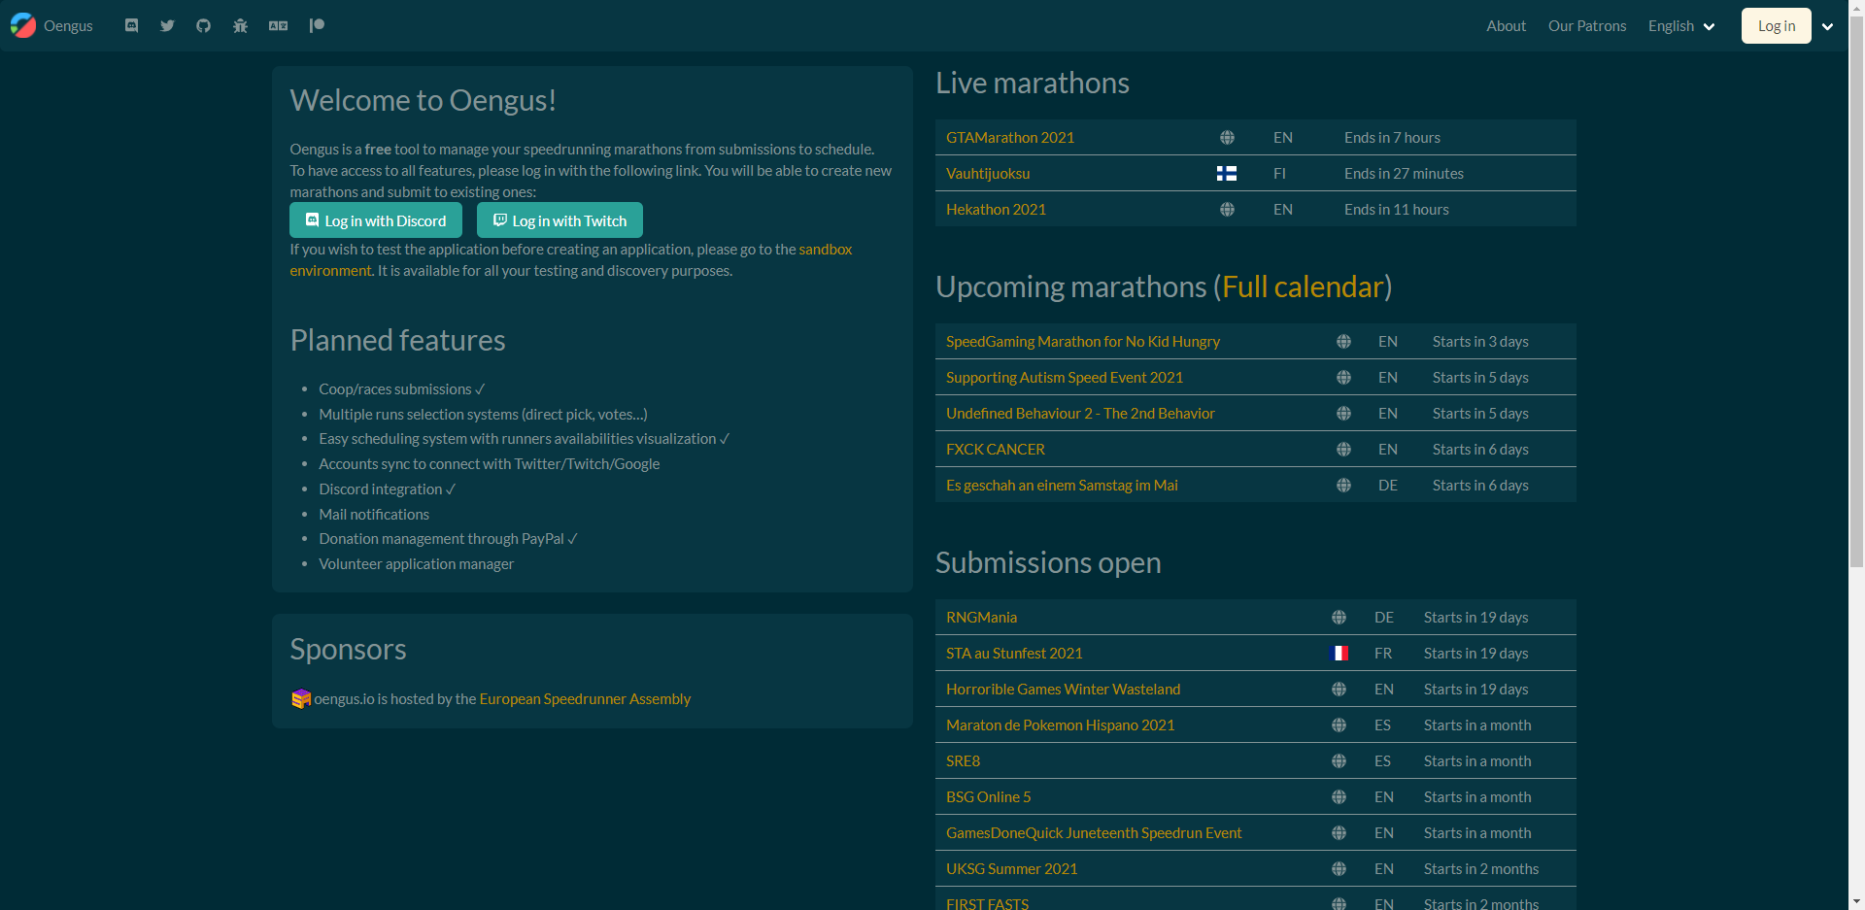Open GTAMarathon 2021 marathon
Screen dimensions: 1865x910
coord(1010,138)
